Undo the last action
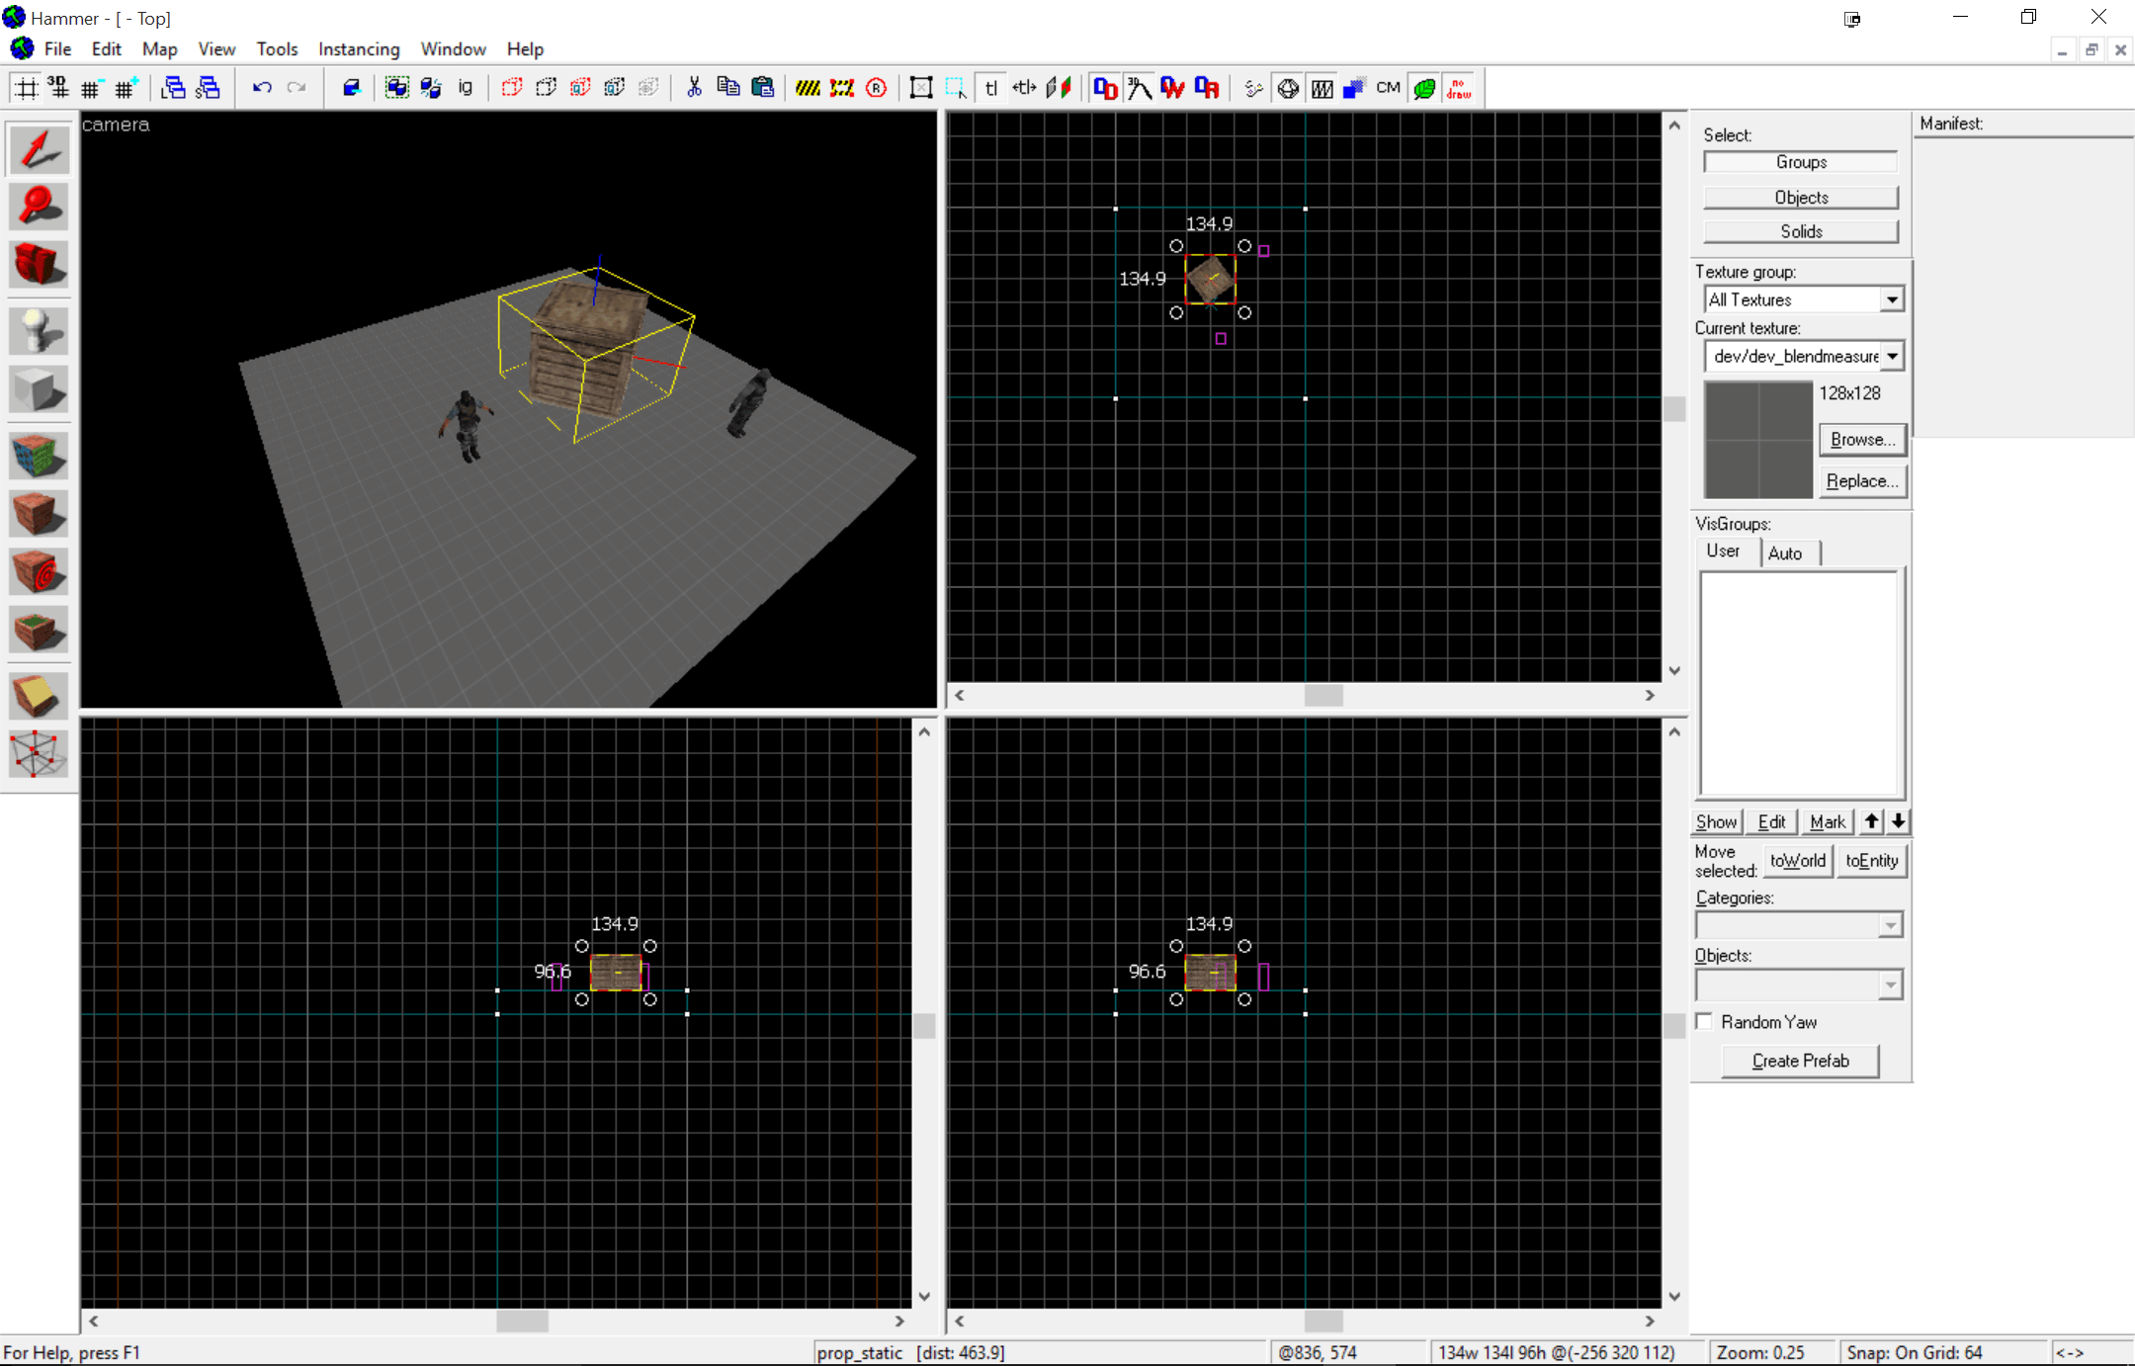The height and width of the screenshot is (1366, 2135). (262, 88)
